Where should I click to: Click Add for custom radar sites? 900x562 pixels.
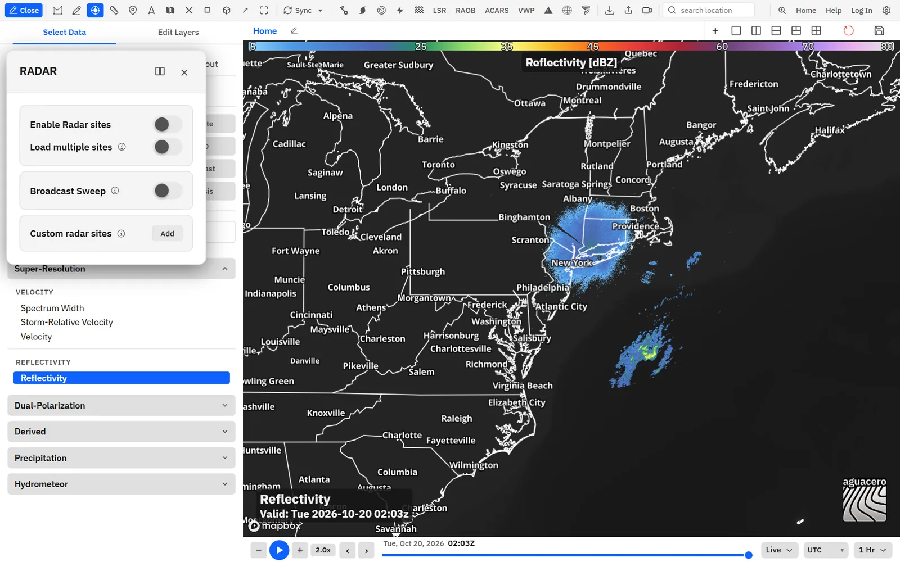pos(167,233)
